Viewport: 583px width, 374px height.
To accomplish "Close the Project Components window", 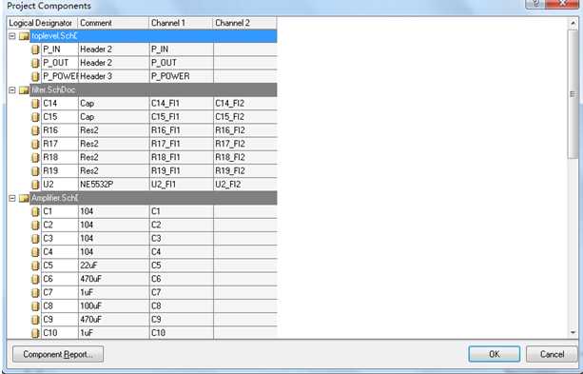I will (563, 4).
